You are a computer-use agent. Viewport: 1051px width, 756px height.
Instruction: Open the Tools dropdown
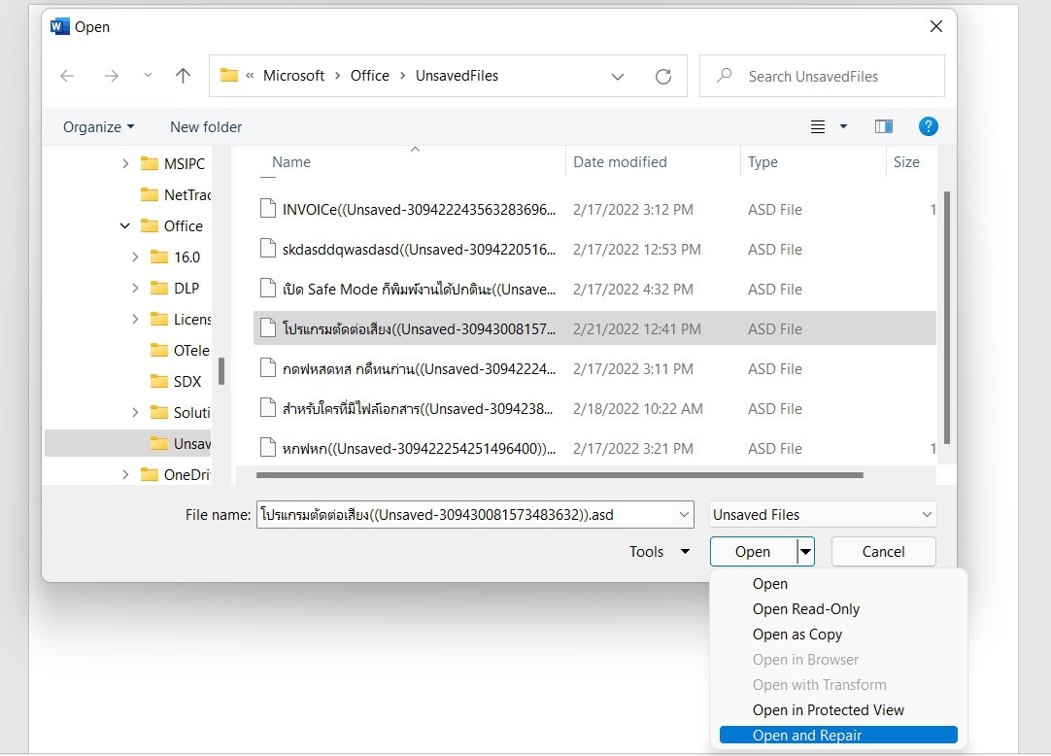tap(660, 551)
